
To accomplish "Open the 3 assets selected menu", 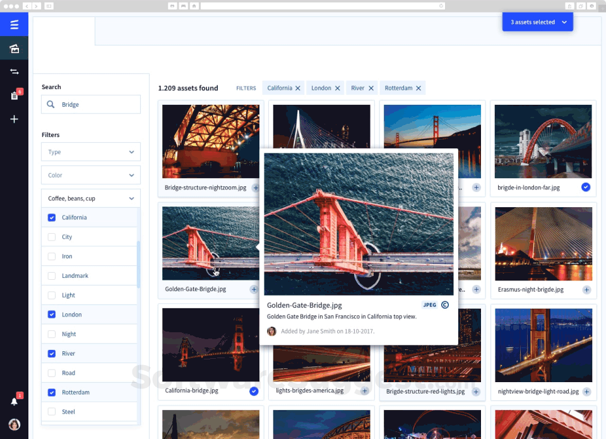I will tap(538, 22).
